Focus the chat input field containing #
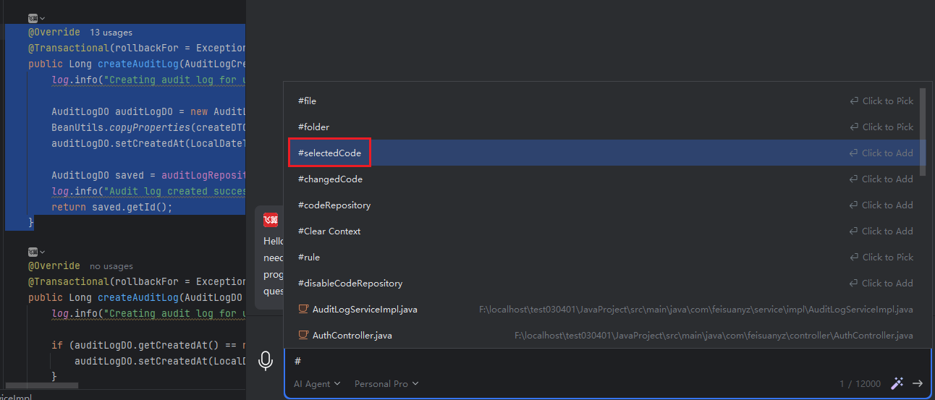This screenshot has width=935, height=400. click(x=564, y=360)
